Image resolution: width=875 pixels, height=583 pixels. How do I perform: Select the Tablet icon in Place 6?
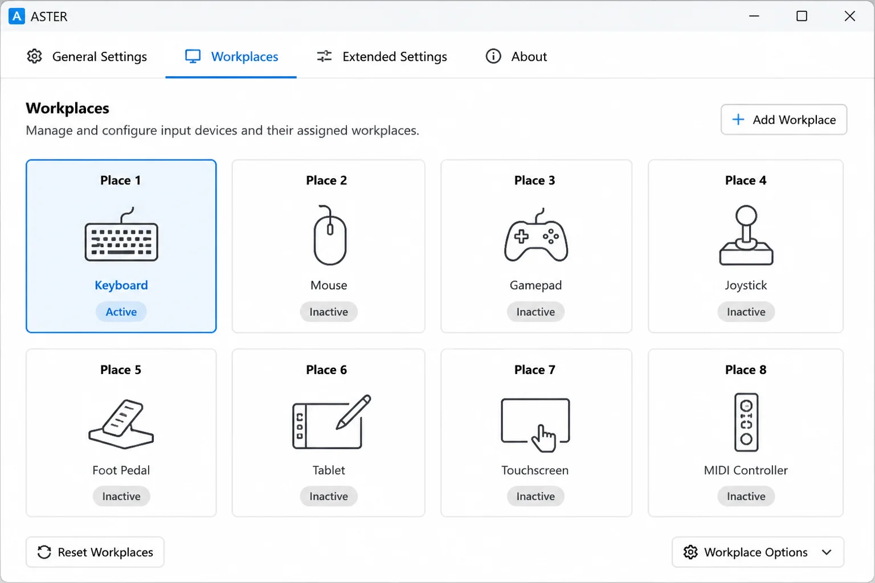[331, 422]
